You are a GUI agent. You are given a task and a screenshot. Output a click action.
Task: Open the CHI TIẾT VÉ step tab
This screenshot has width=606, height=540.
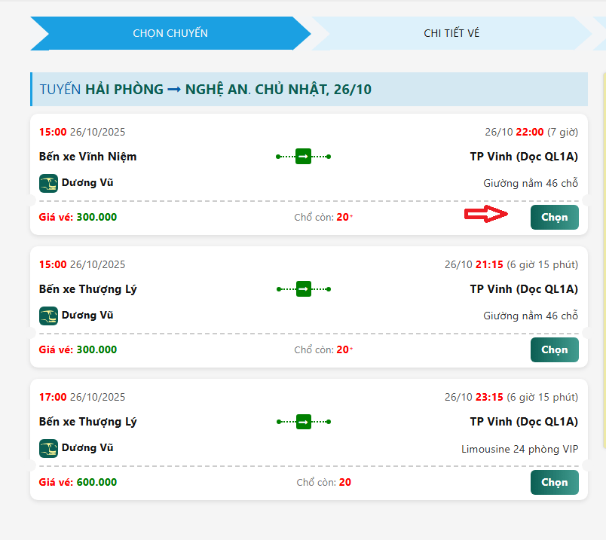click(451, 33)
